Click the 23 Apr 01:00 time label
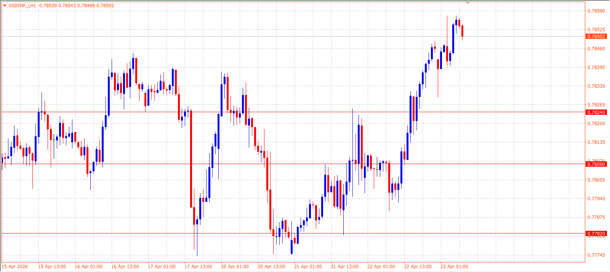 [454, 267]
